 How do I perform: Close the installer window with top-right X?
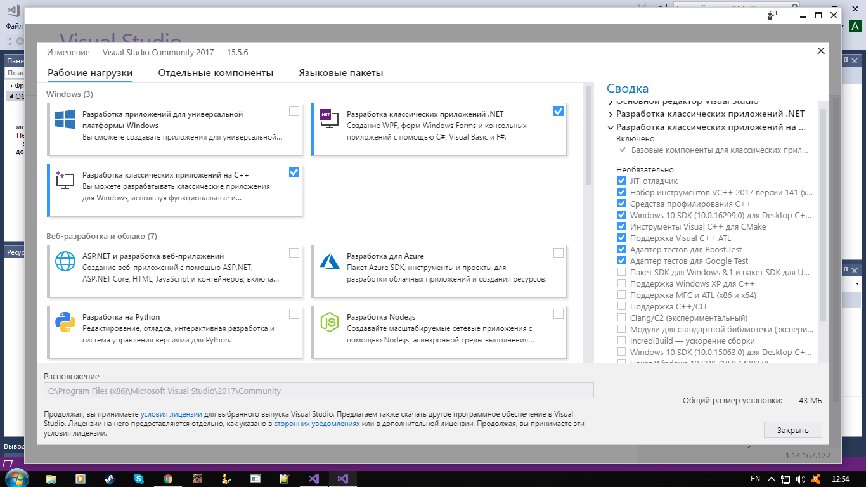point(834,15)
